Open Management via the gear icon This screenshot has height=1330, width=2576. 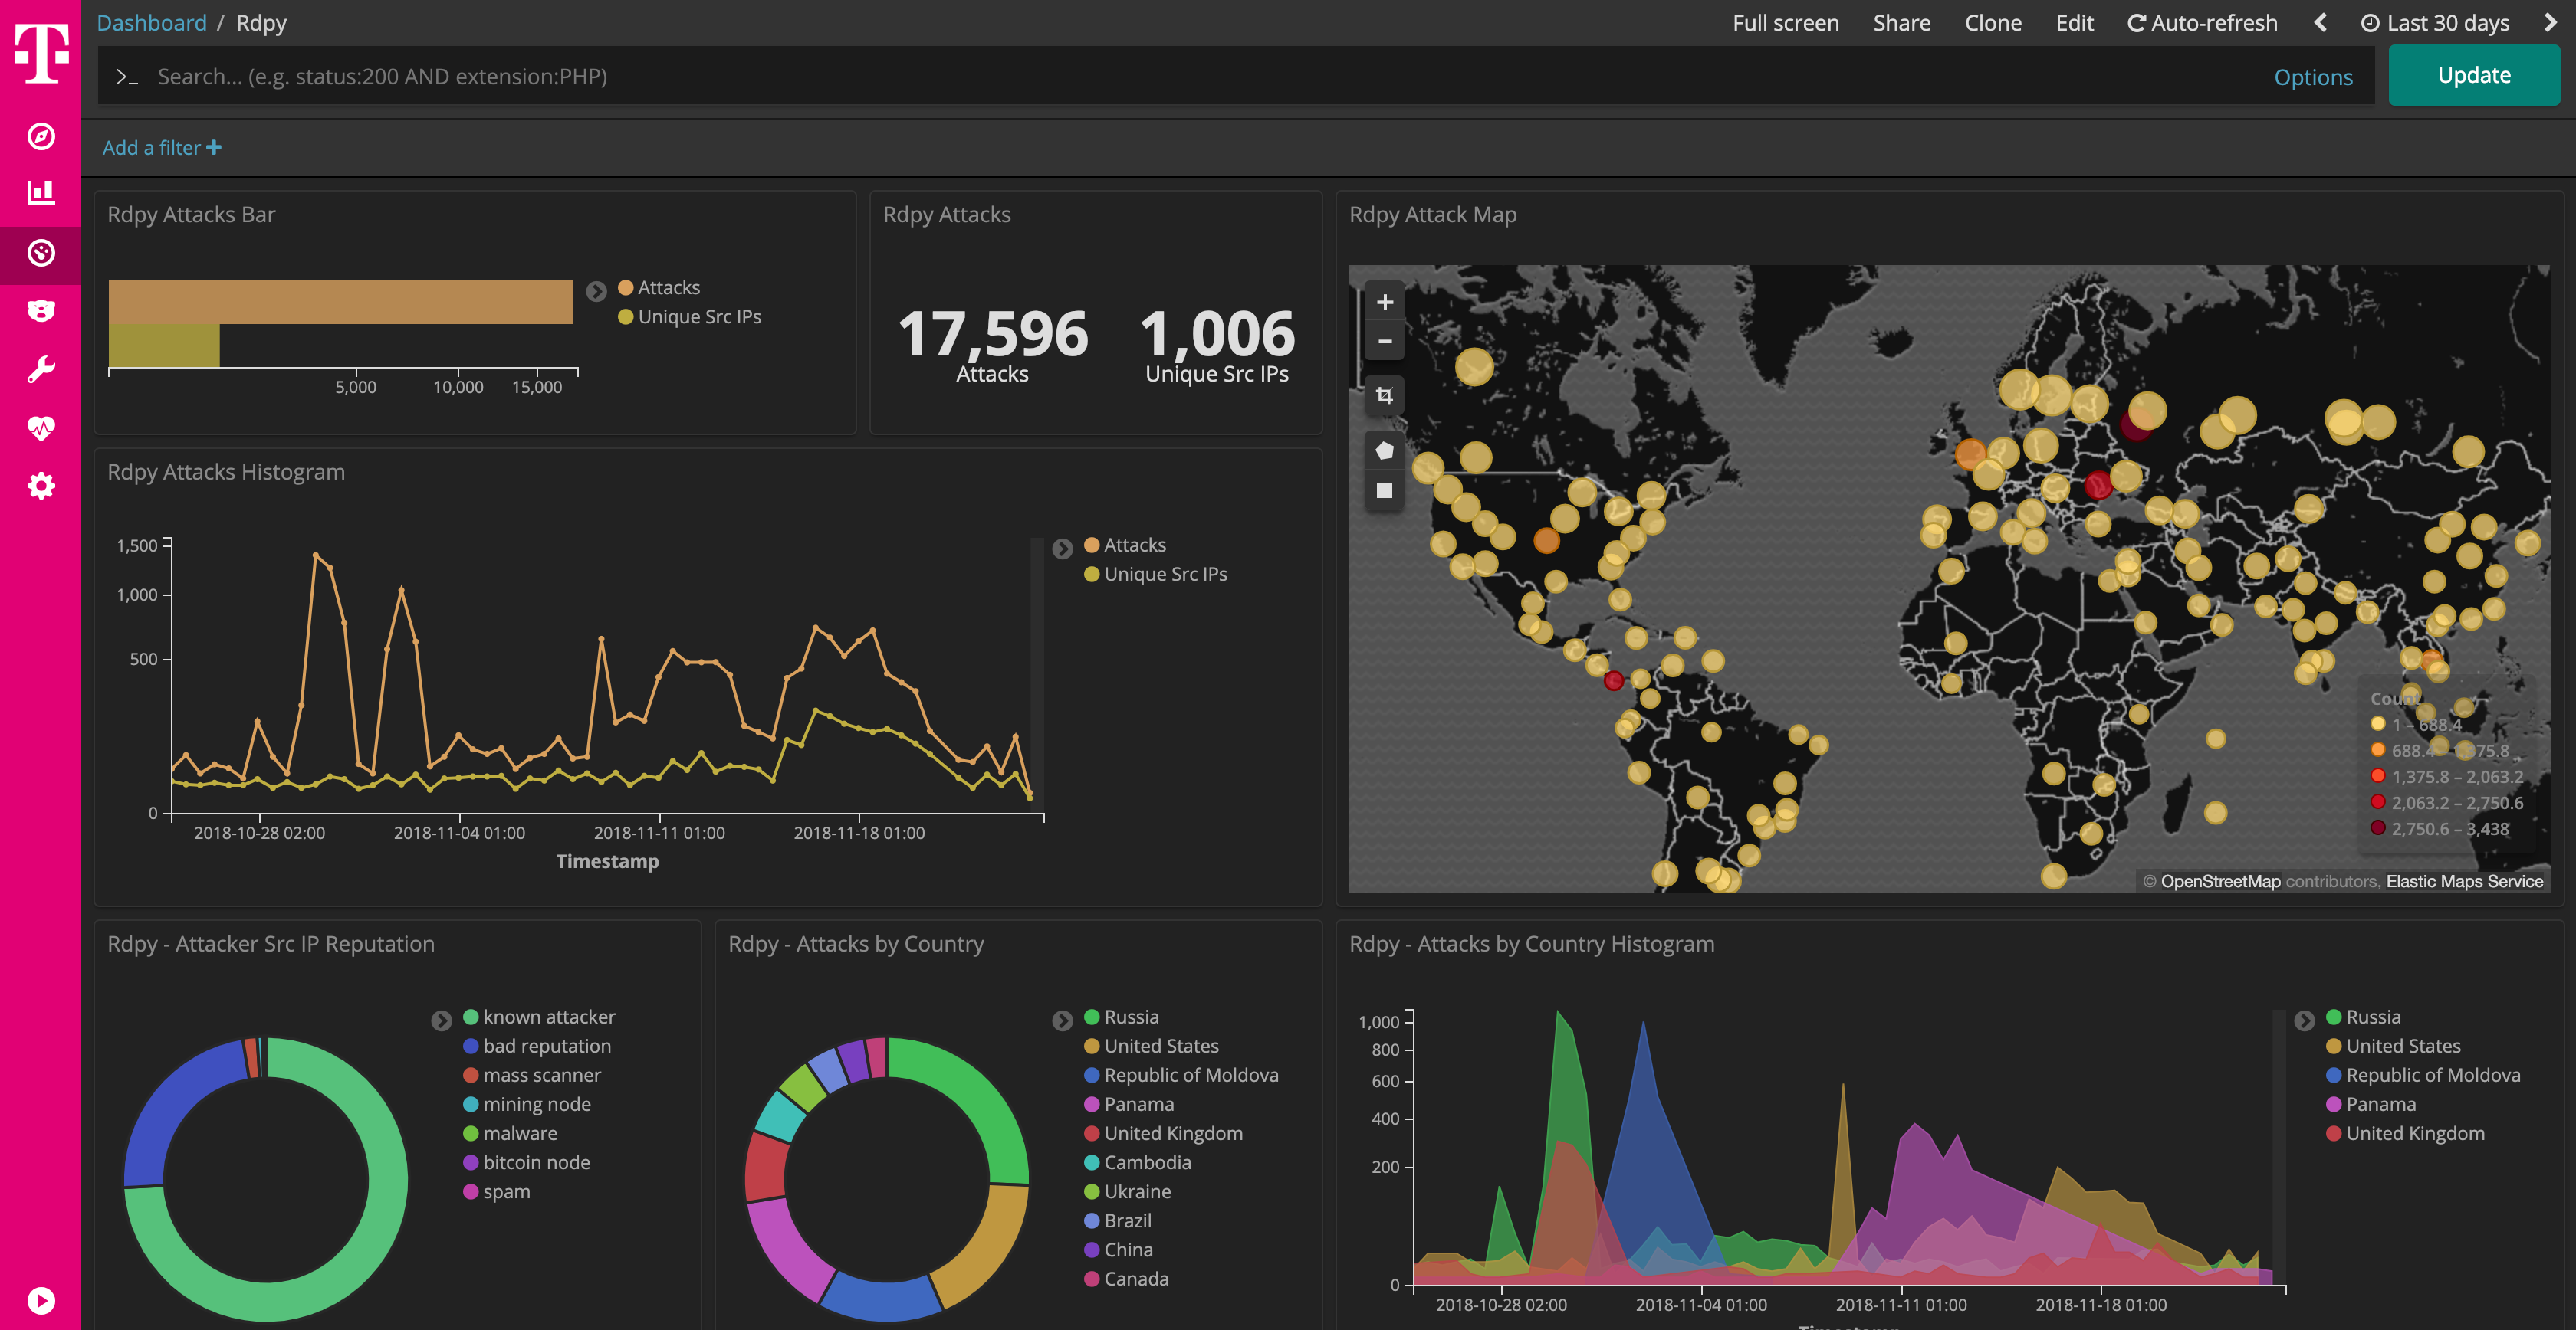tap(40, 486)
